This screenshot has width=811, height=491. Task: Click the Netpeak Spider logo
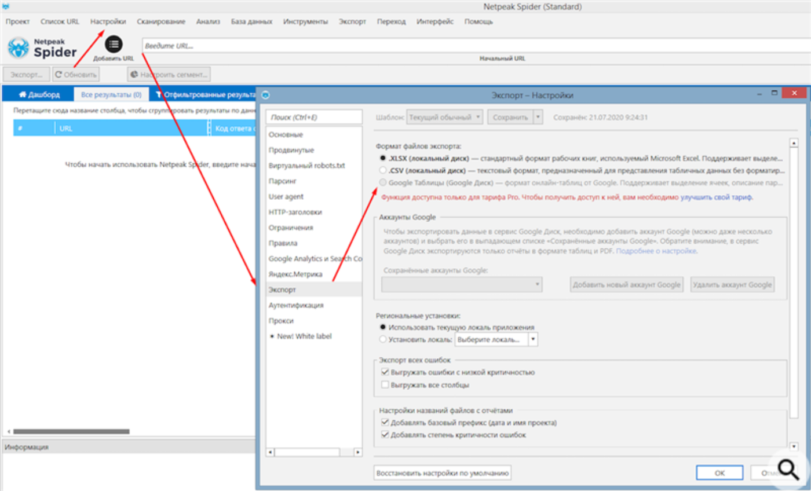click(42, 47)
